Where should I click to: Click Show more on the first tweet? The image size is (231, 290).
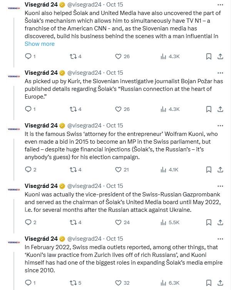pyautogui.click(x=39, y=44)
